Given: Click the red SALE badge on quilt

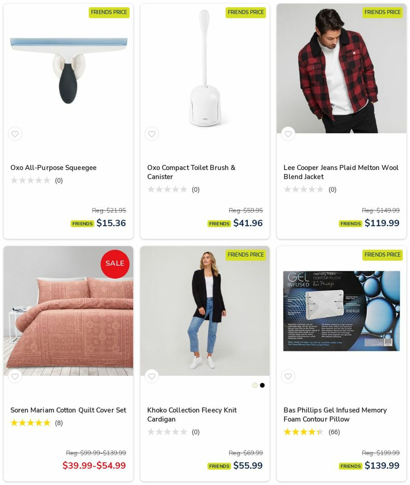Looking at the screenshot, I should click(115, 264).
